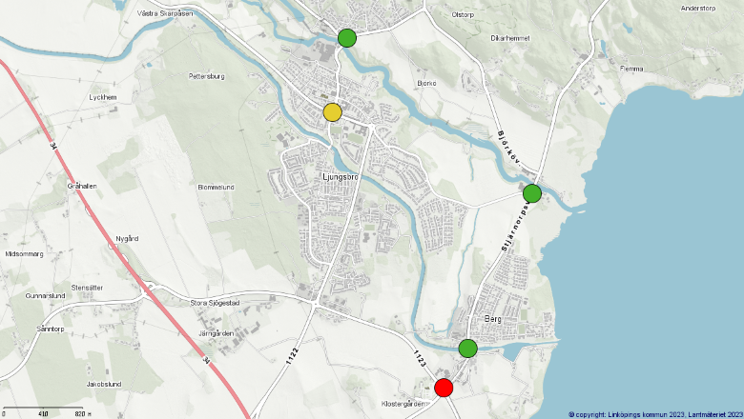Click the Ljungsbro town label
This screenshot has height=419, width=744.
pos(340,177)
